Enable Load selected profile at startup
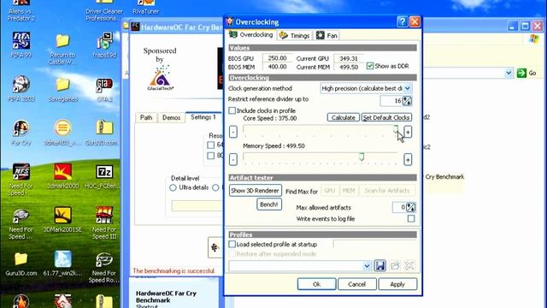The image size is (547, 308). click(232, 244)
